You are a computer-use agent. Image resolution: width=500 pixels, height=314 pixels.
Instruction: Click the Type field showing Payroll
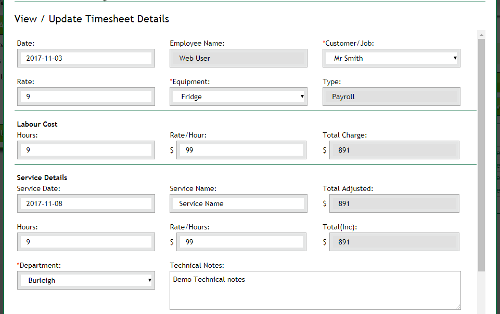pyautogui.click(x=391, y=97)
